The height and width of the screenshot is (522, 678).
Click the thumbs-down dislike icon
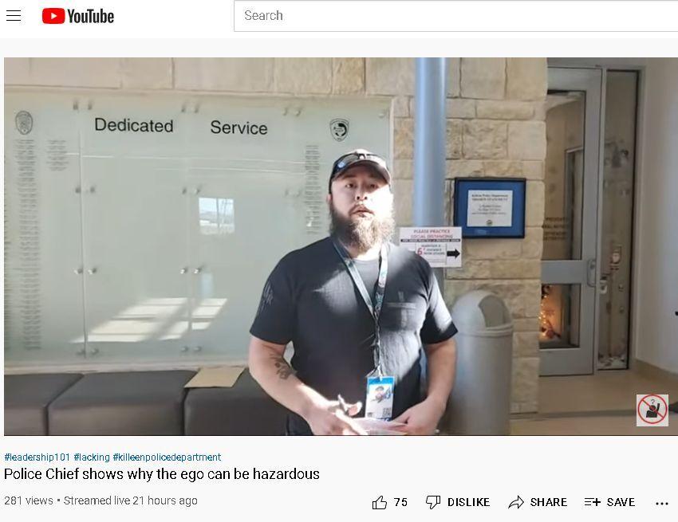point(433,502)
